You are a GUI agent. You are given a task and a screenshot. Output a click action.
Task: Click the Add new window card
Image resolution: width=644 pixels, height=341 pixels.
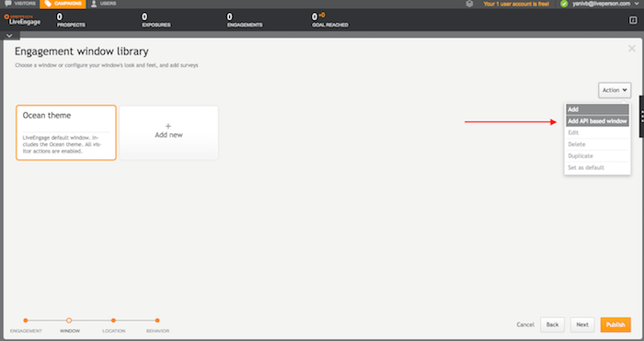coord(168,132)
